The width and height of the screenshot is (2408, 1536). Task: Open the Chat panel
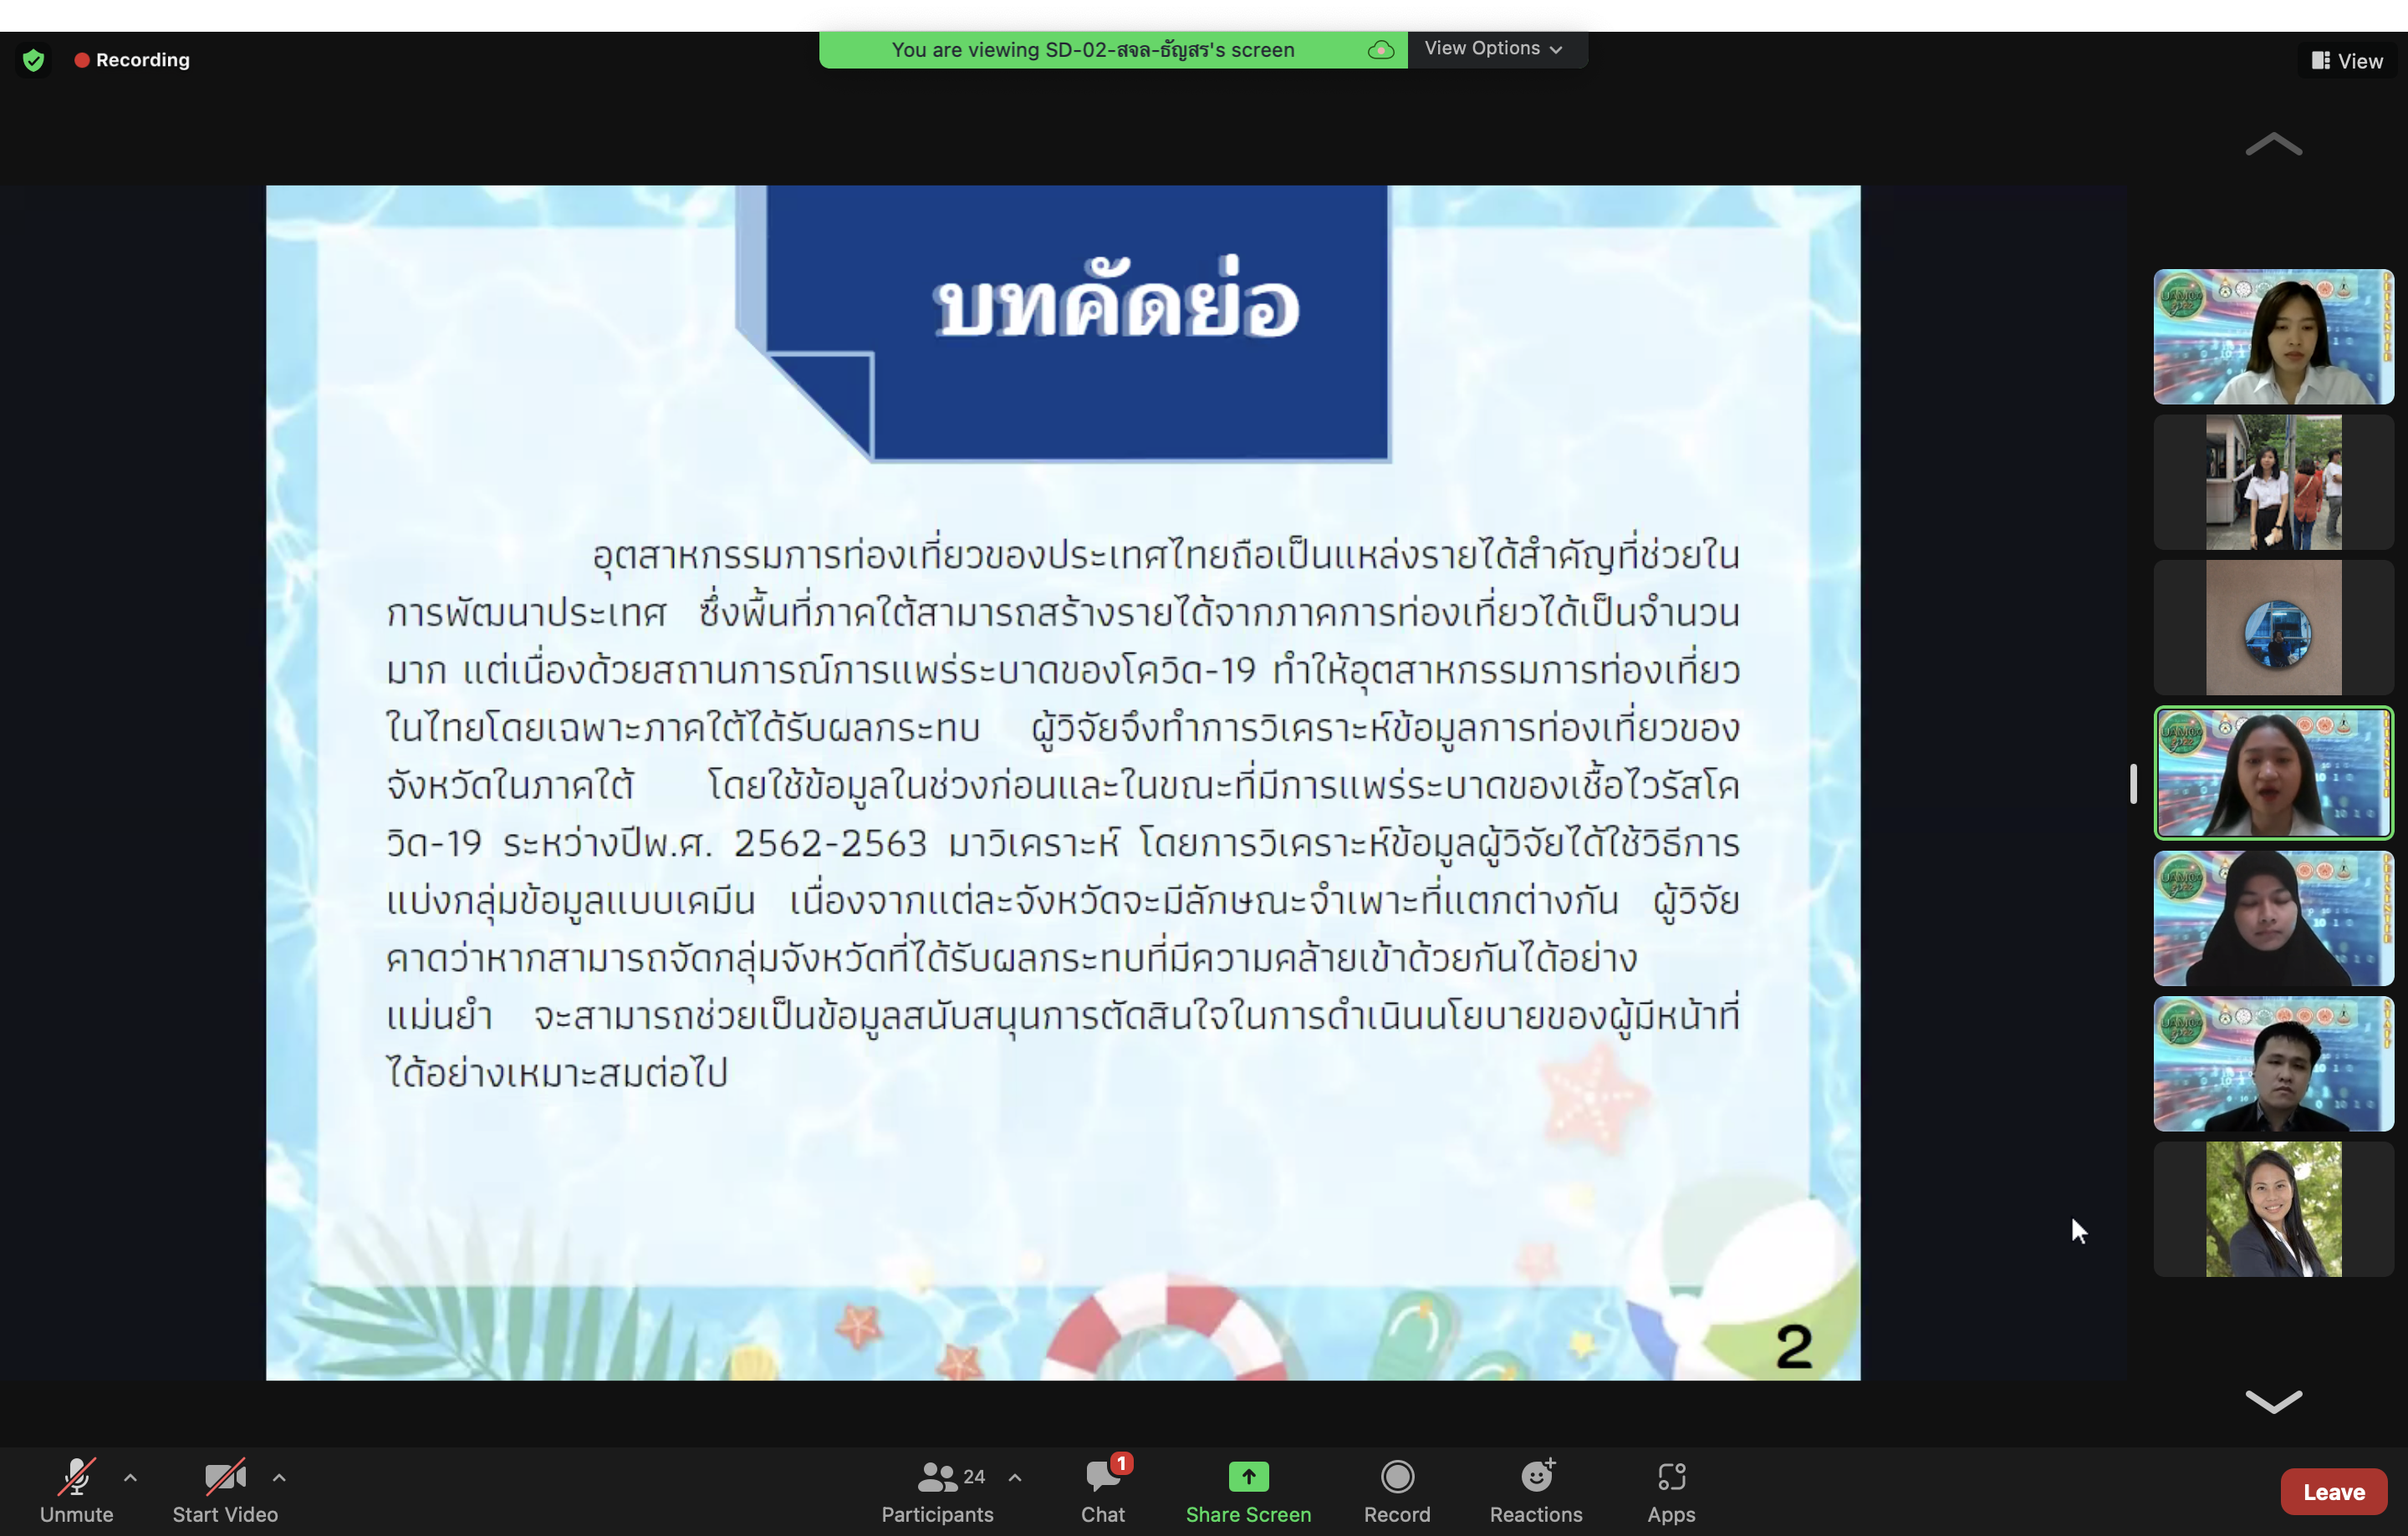[x=1103, y=1490]
